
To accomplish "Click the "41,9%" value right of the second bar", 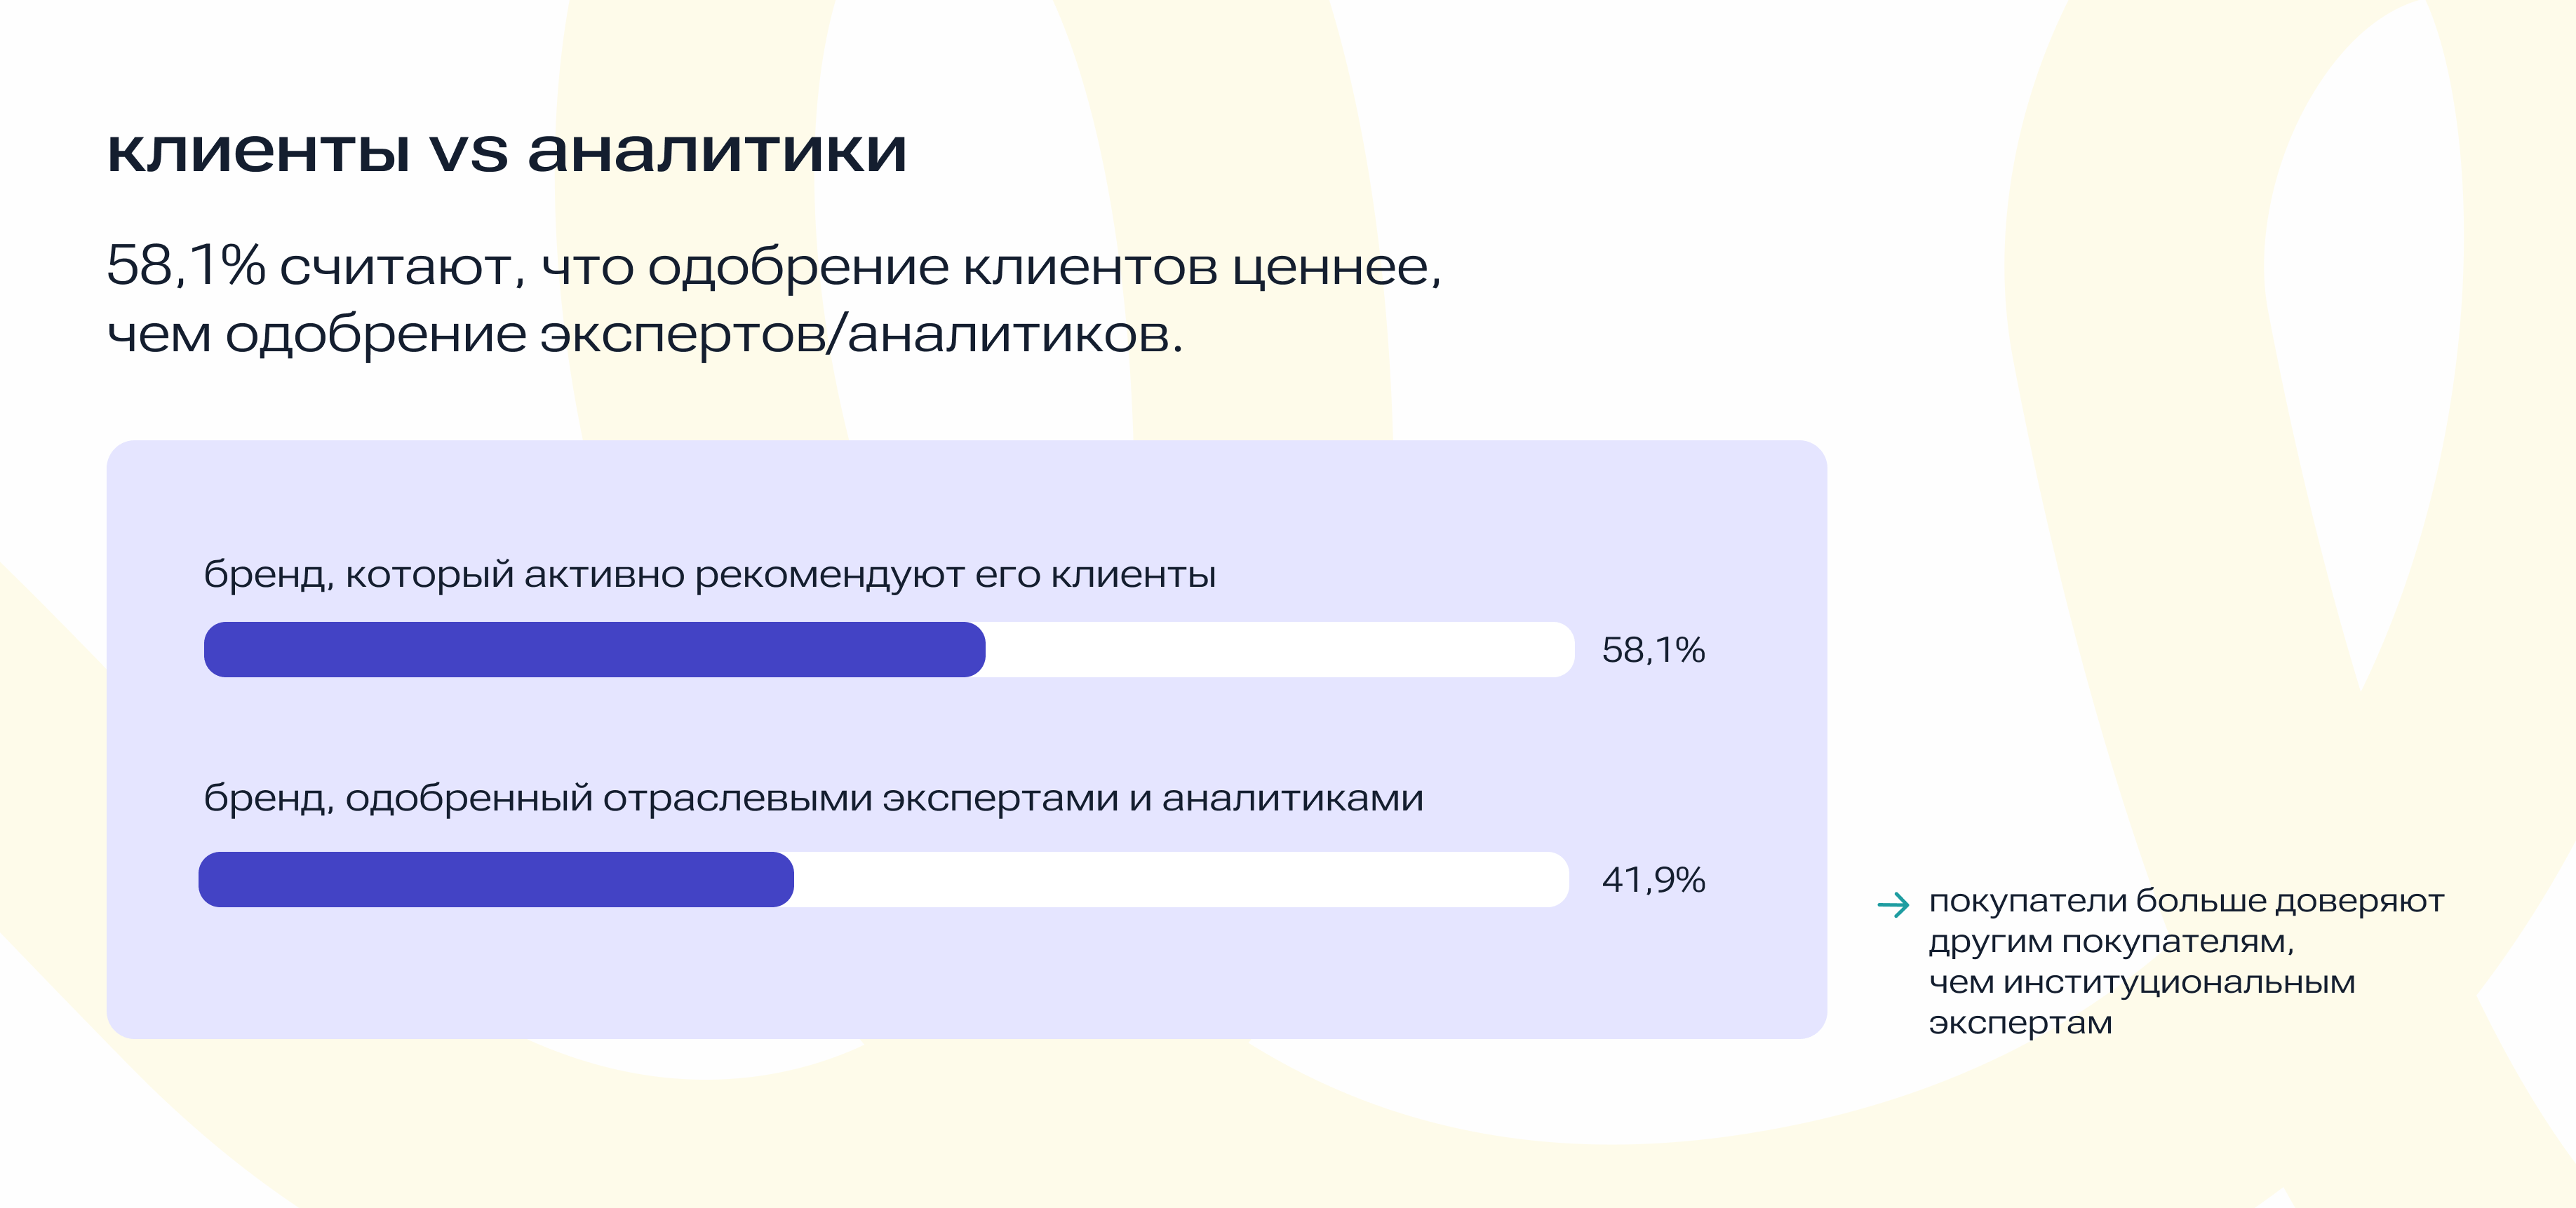I will pyautogui.click(x=1653, y=881).
